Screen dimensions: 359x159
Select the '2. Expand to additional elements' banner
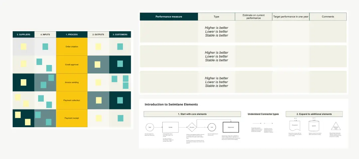click(314, 114)
